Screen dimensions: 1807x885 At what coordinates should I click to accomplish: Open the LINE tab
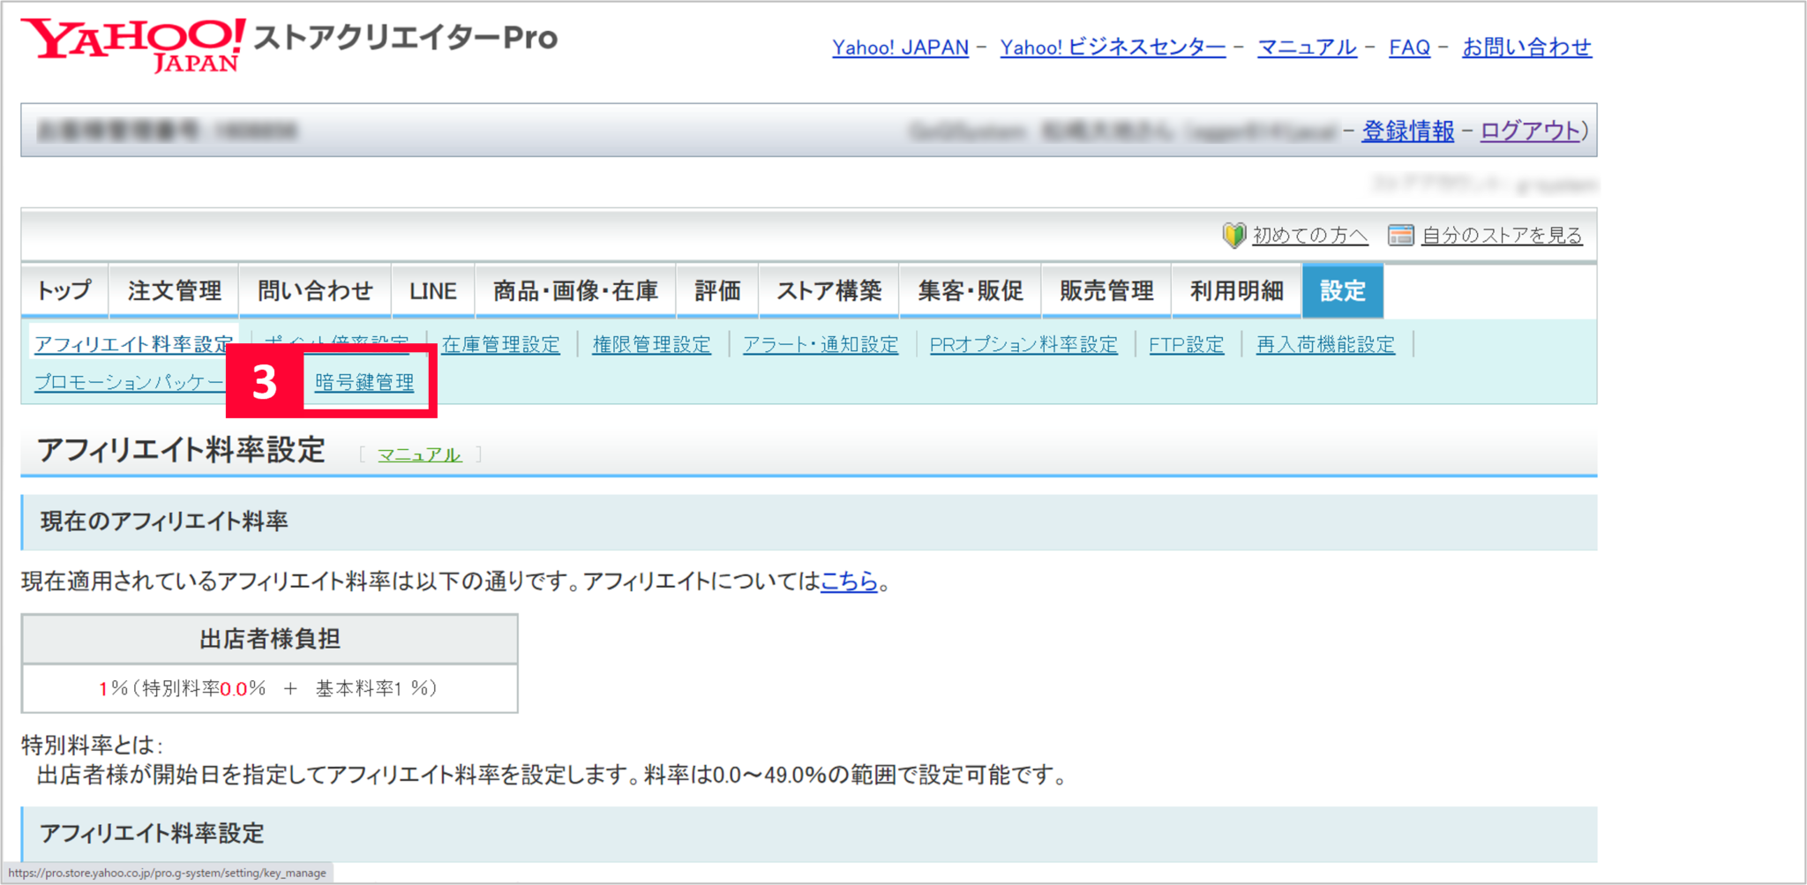coord(432,290)
